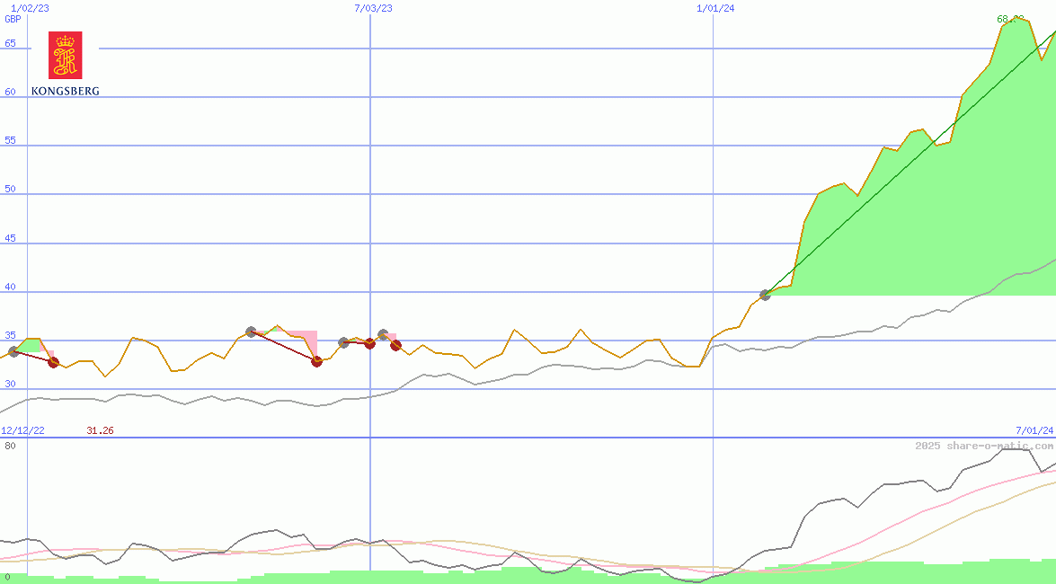1056x584 pixels.
Task: Select the 1/01/24 date label at top
Action: pos(715,8)
